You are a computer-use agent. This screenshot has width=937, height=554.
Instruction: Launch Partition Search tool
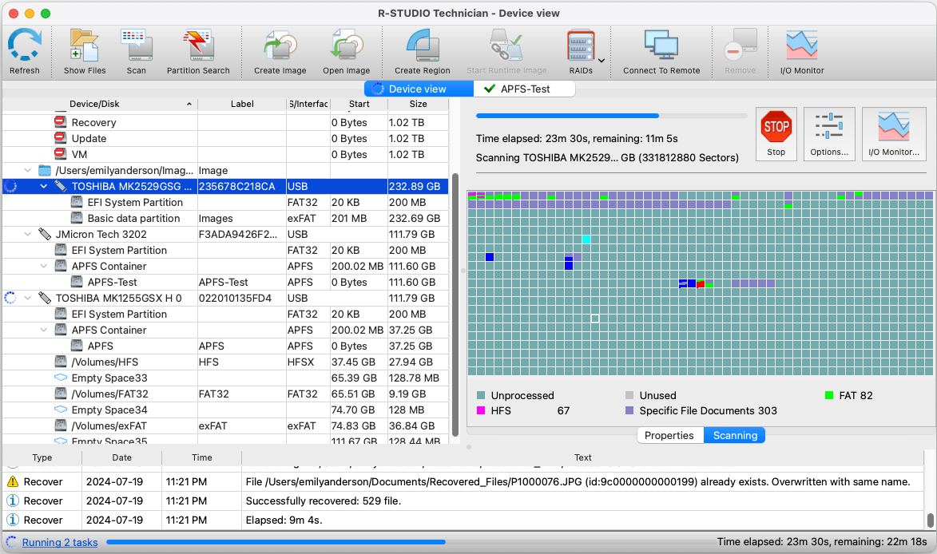[198, 52]
